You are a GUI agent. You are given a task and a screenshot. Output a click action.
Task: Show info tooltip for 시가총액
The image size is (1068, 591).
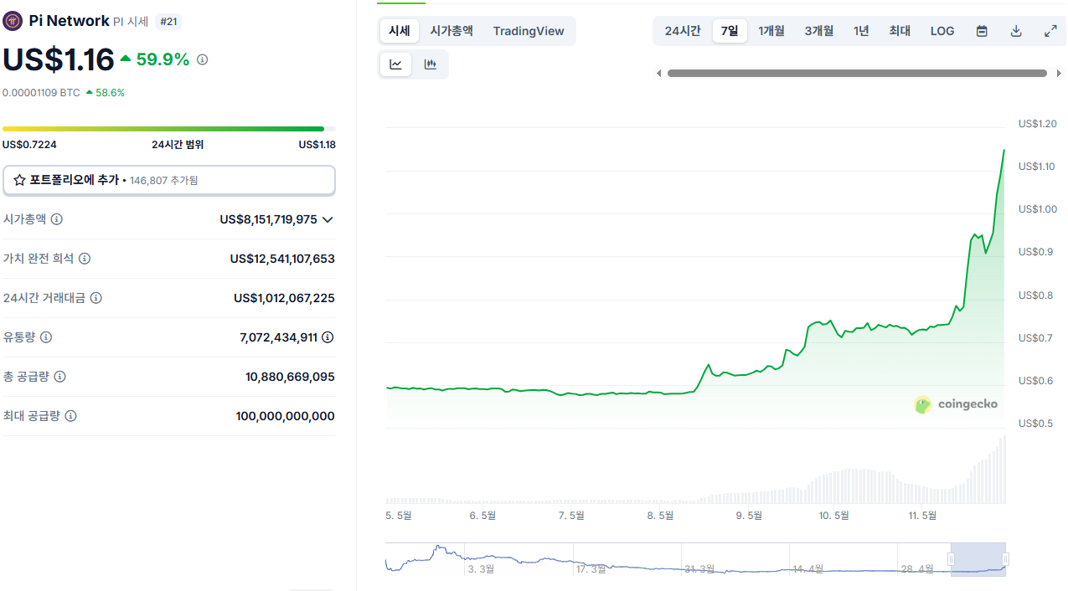click(x=56, y=219)
